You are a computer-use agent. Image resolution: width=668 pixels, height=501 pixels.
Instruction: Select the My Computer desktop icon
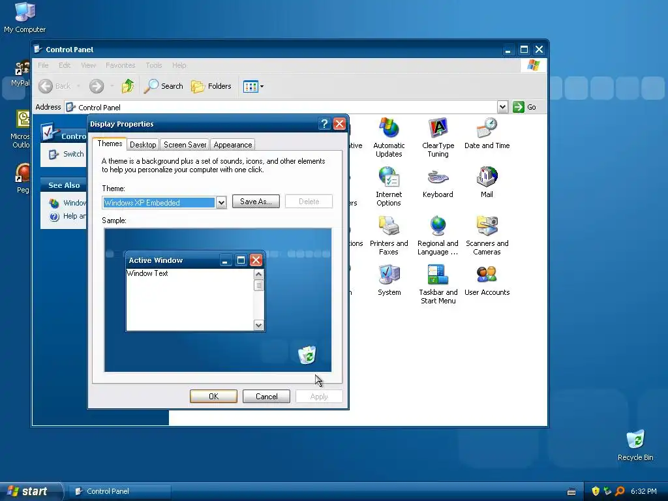[x=25, y=17]
